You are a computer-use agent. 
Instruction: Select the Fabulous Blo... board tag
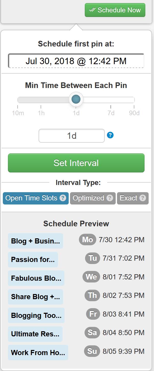36,278
